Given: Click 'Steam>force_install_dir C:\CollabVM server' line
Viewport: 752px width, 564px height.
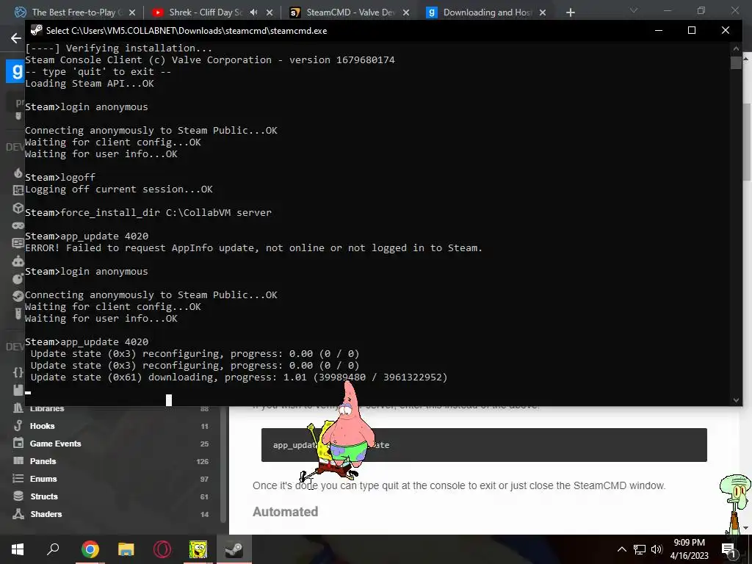Looking at the screenshot, I should [148, 212].
